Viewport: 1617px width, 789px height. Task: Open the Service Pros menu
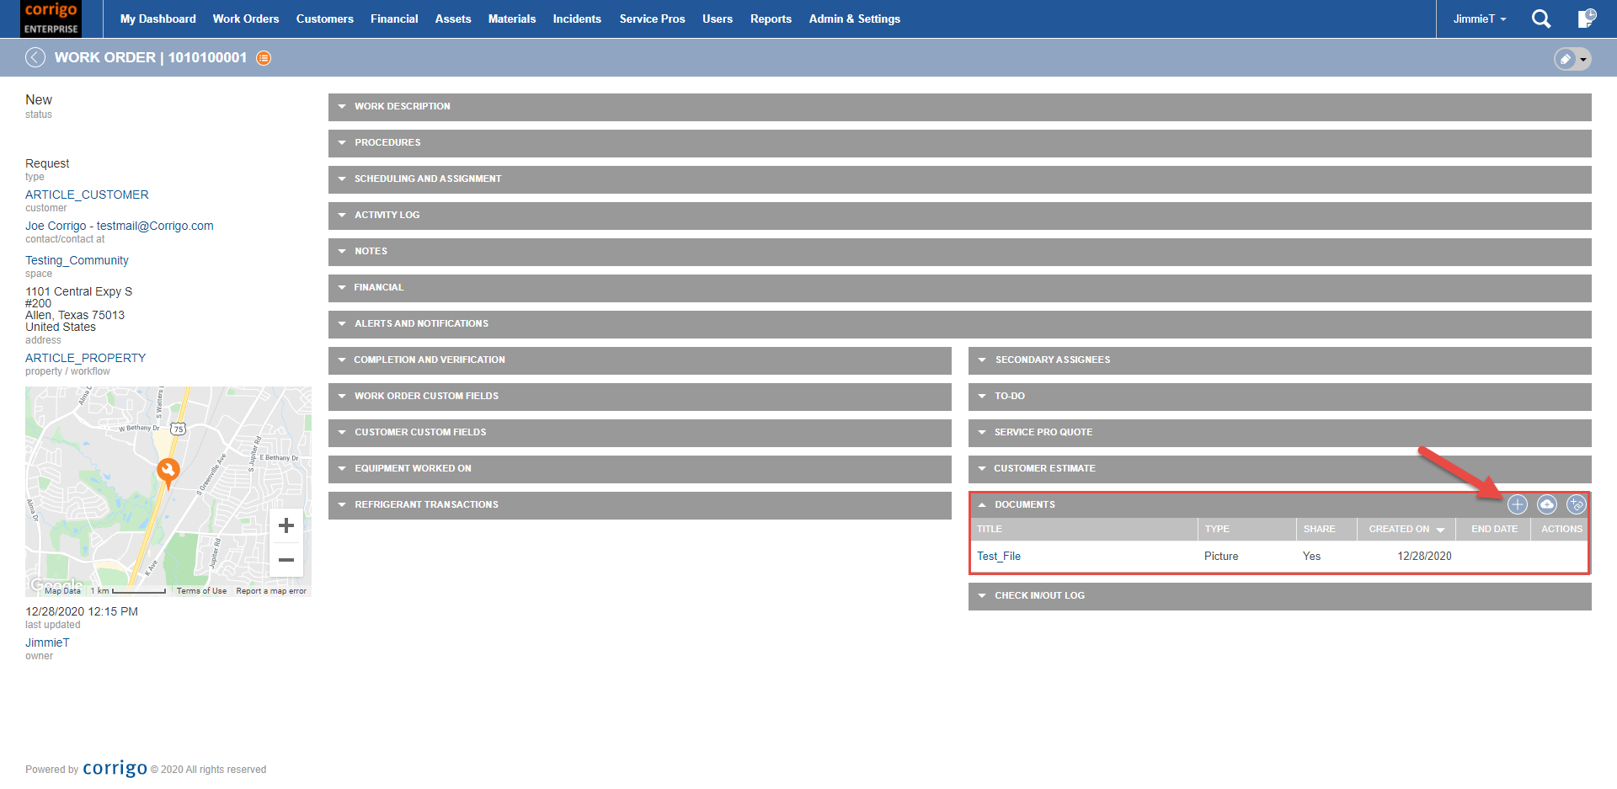tap(652, 19)
